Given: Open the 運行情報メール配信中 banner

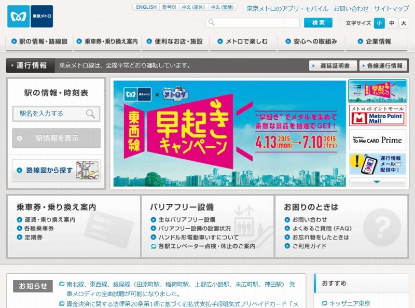Looking at the screenshot, I should click(x=378, y=164).
